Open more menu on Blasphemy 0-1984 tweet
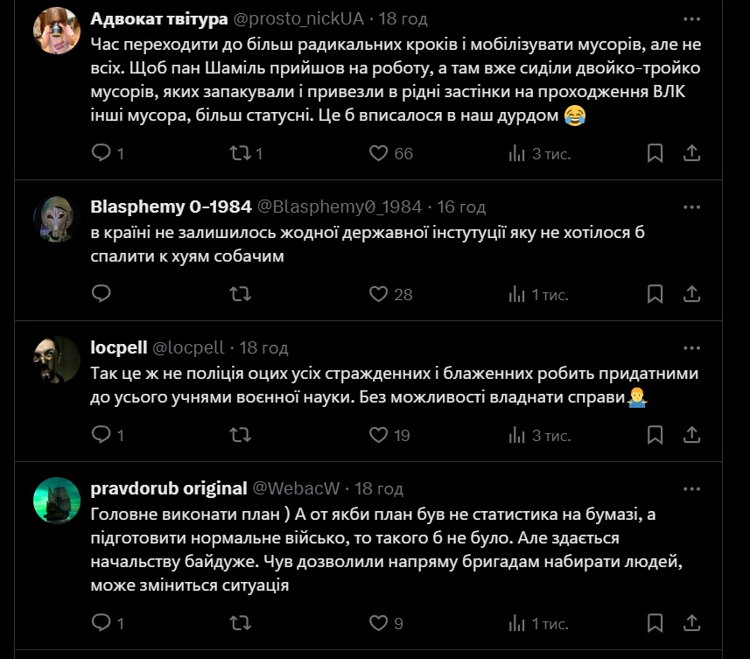This screenshot has width=750, height=659. coord(691,207)
